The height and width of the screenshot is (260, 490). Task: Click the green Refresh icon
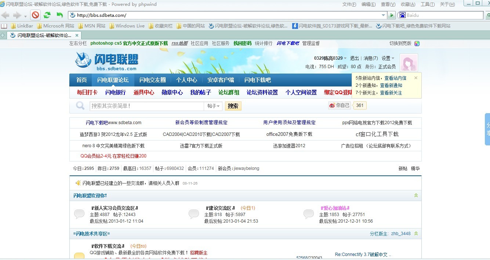[x=47, y=15]
